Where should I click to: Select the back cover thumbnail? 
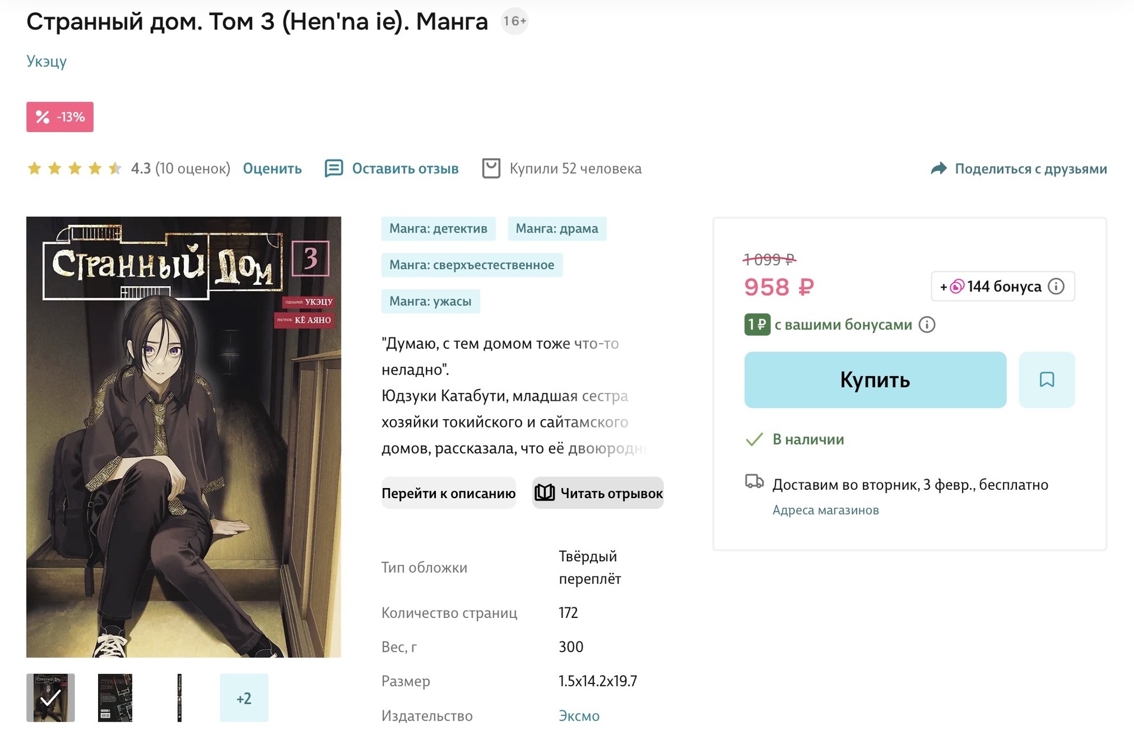[x=115, y=698]
